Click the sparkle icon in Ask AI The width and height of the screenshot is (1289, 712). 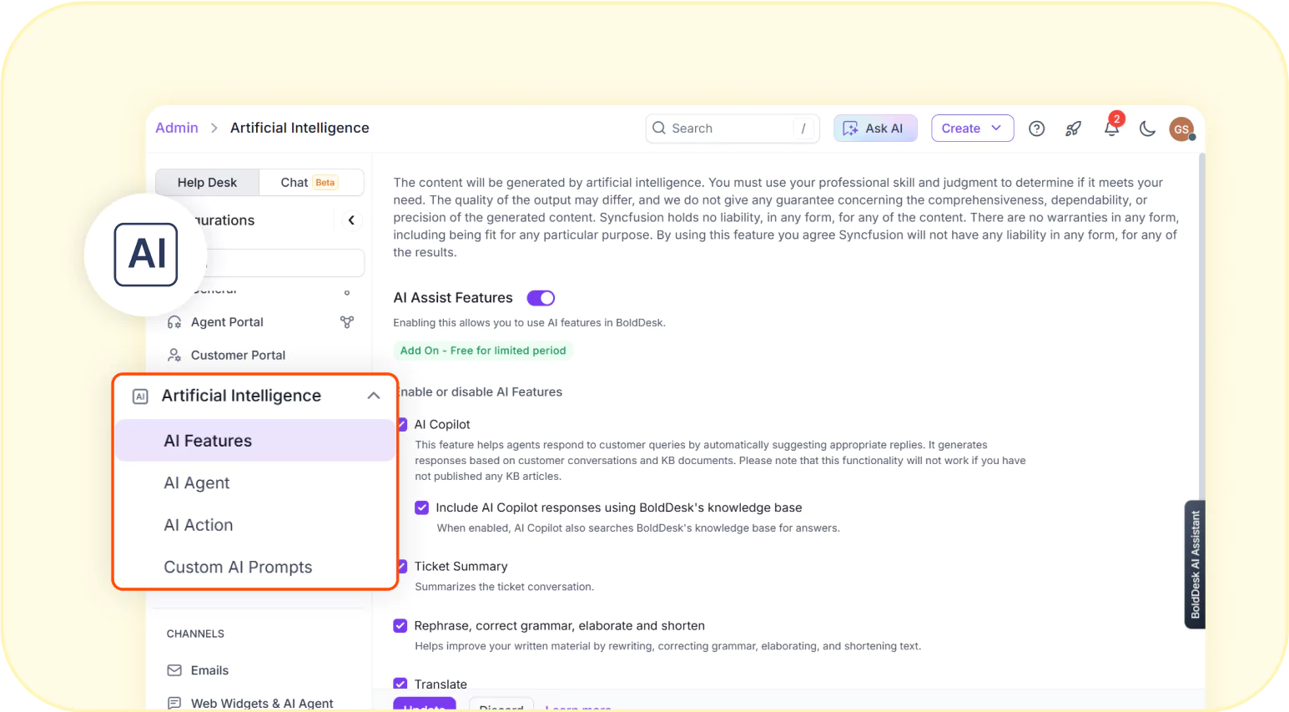[x=850, y=129]
